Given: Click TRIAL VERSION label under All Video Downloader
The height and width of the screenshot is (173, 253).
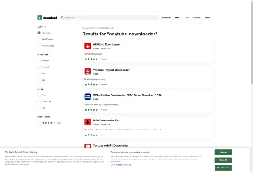Looking at the screenshot, I should click(102, 49).
